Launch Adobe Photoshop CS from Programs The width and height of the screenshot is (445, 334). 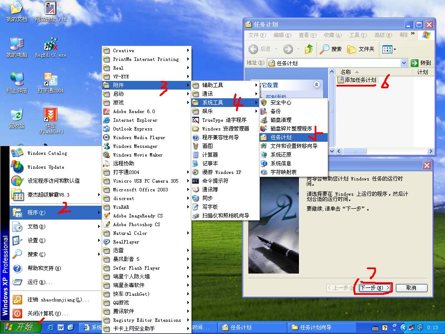click(x=146, y=224)
